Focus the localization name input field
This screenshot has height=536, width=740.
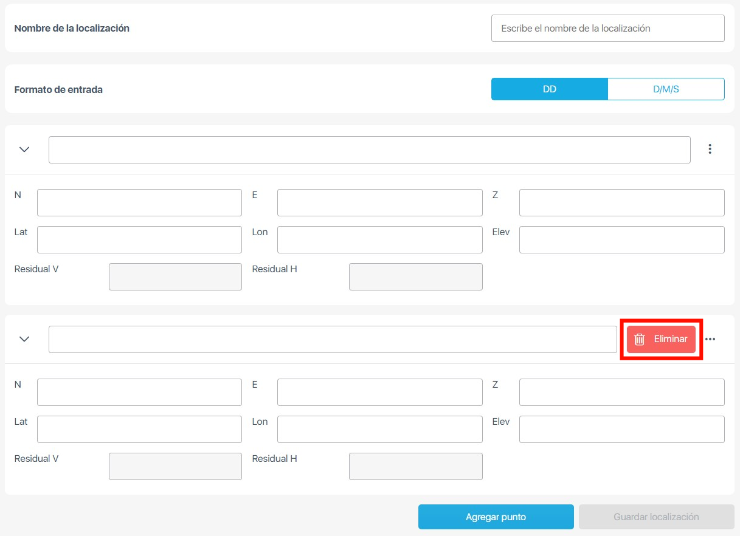(607, 29)
